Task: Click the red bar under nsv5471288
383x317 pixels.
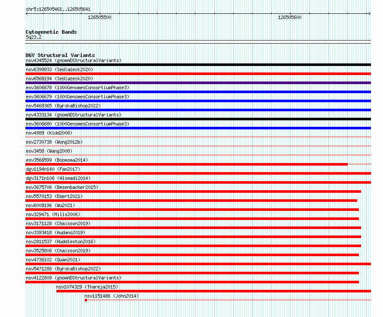Action: coord(192,273)
